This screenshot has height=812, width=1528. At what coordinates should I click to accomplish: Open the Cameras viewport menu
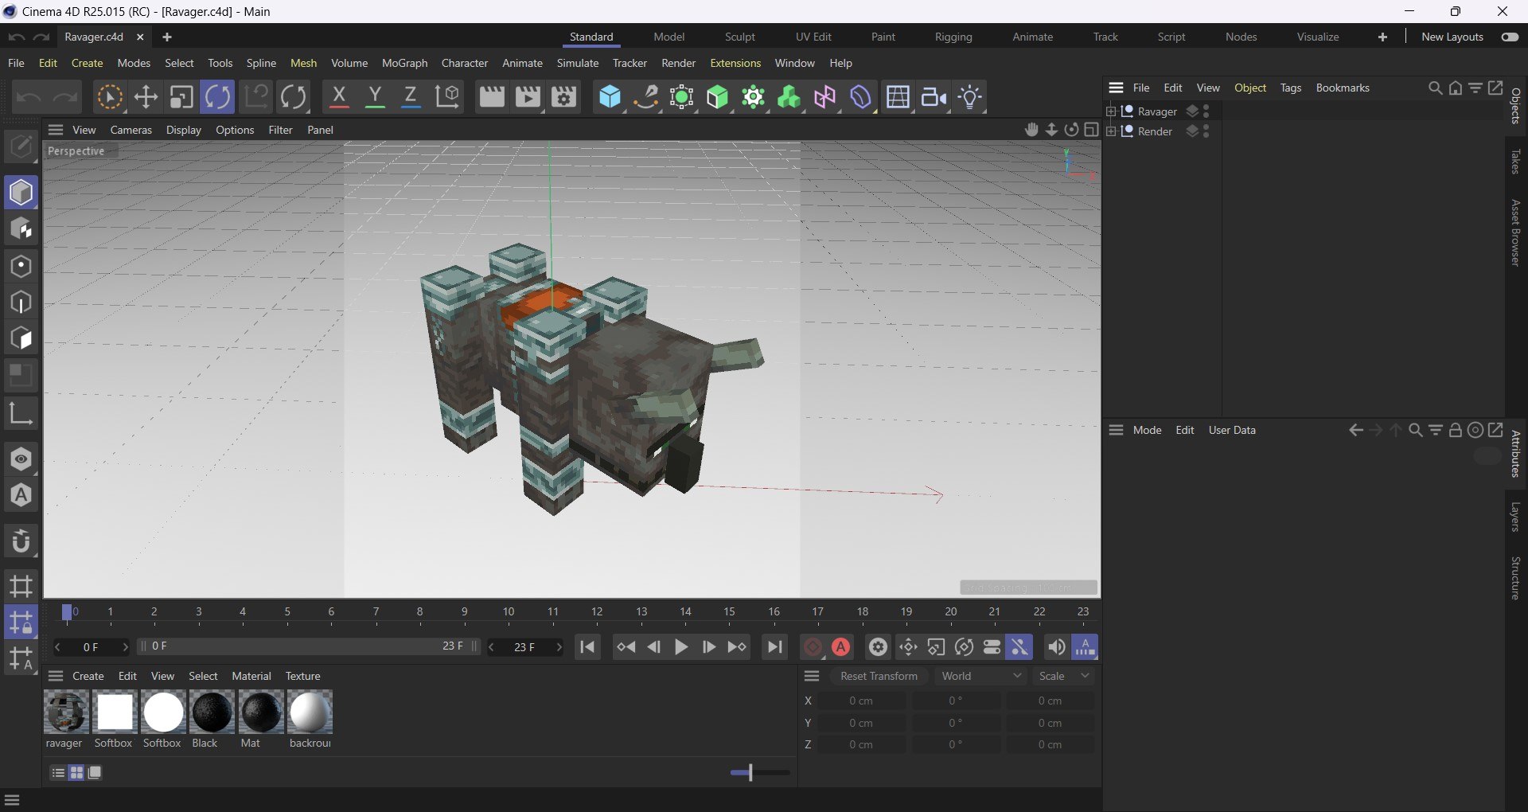tap(131, 130)
